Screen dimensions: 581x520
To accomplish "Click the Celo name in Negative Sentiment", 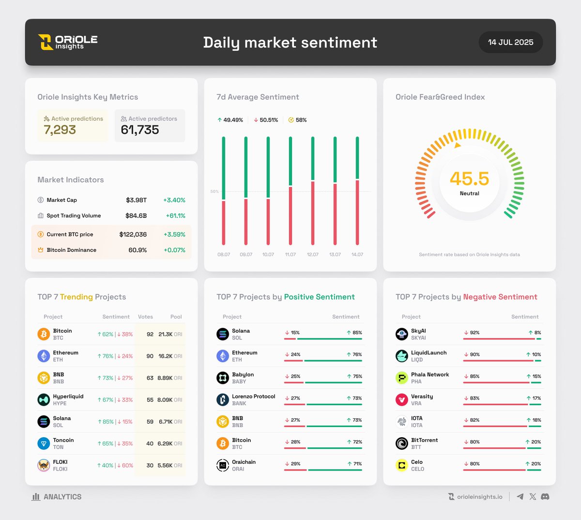I will tap(417, 462).
